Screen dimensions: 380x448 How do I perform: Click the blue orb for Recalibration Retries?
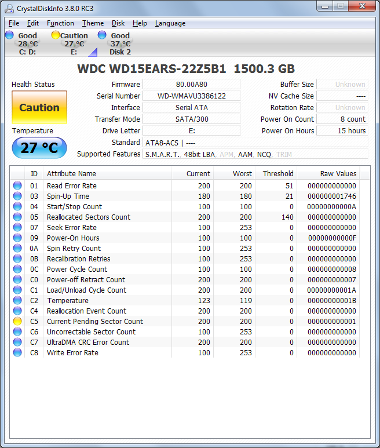pos(17,258)
